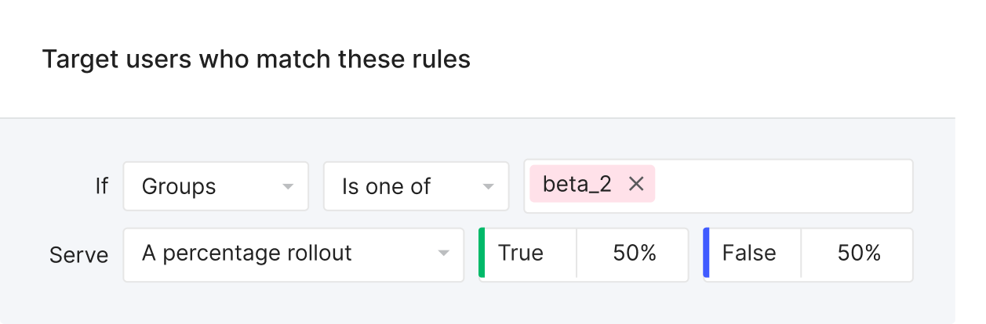Click the divider between False and its percentage
The width and height of the screenshot is (986, 324).
(x=801, y=254)
